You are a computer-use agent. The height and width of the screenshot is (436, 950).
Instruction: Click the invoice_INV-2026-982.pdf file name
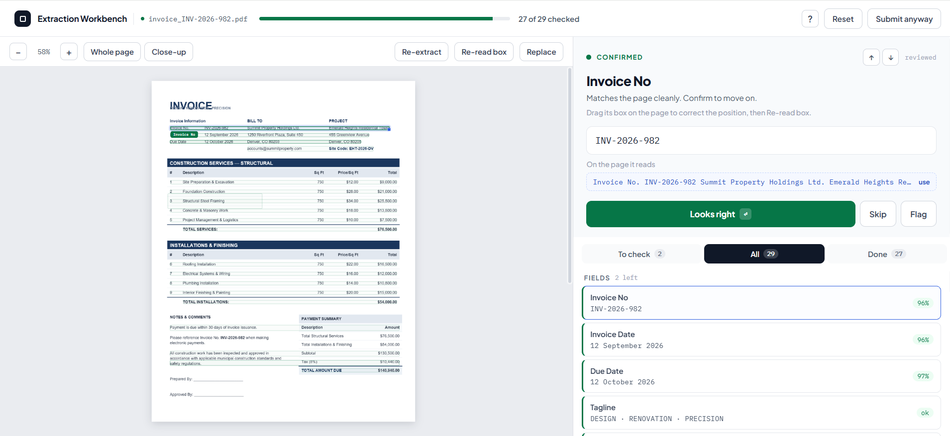tap(198, 19)
